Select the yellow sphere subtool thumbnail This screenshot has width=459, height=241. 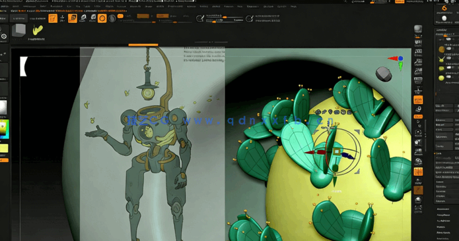click(441, 78)
